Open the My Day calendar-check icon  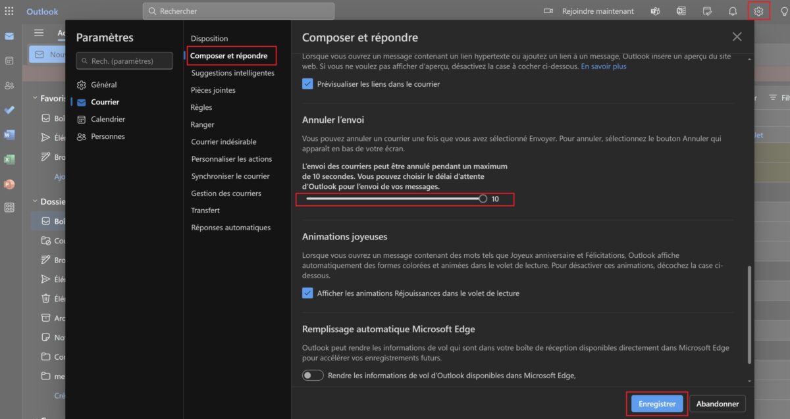[708, 11]
